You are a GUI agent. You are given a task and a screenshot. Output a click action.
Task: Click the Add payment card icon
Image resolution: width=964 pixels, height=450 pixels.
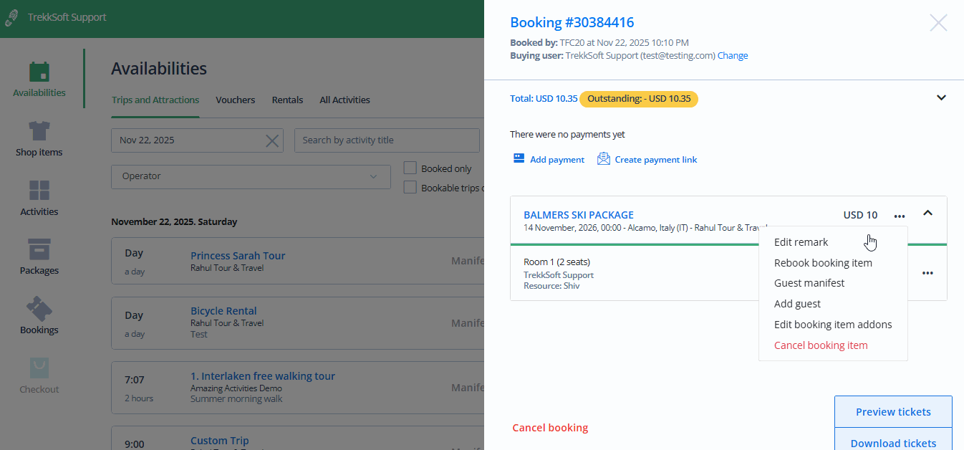pos(519,159)
